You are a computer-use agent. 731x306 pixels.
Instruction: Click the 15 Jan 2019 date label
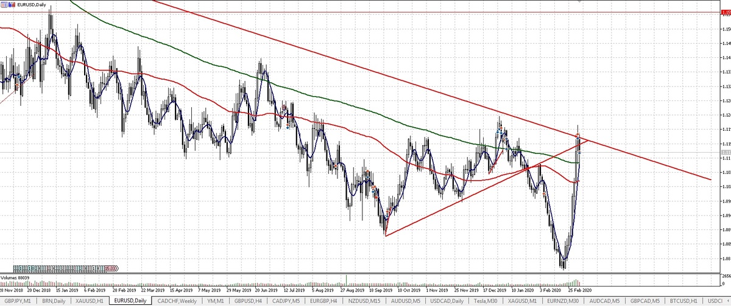point(66,290)
